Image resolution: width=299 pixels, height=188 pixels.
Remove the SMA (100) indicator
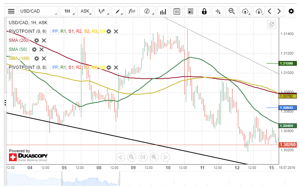(44, 58)
